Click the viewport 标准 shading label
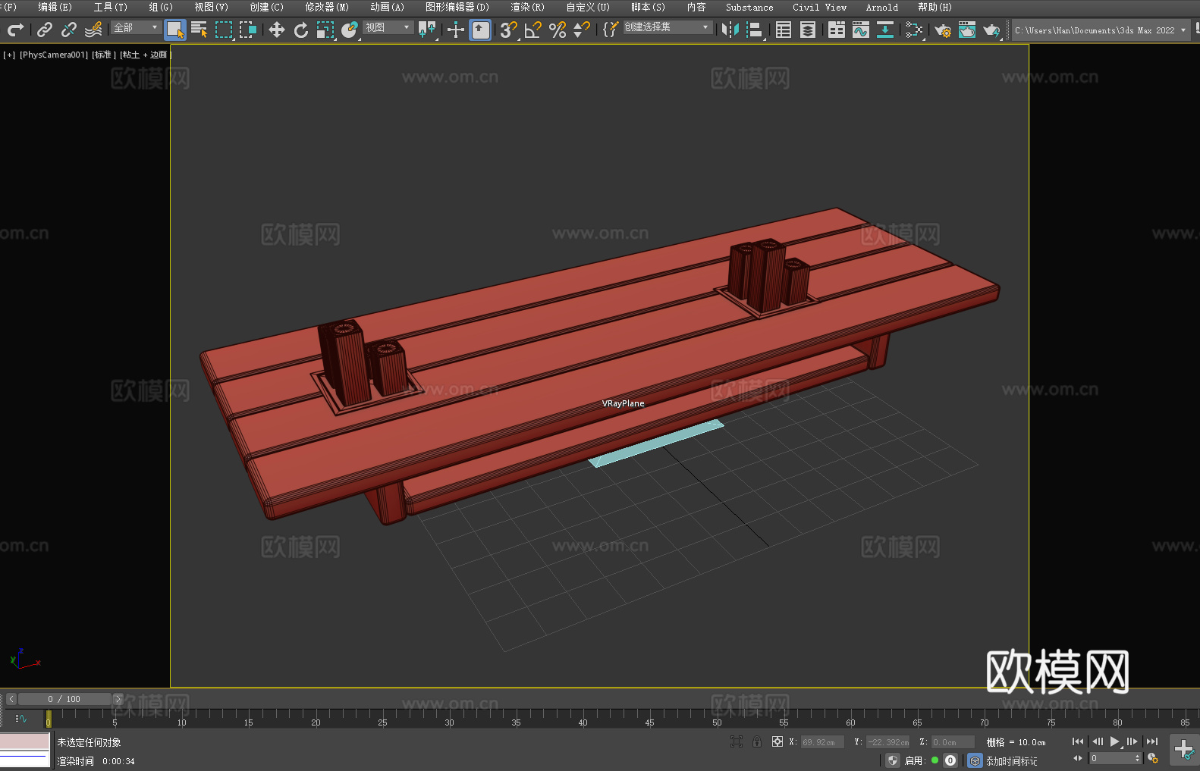1200x771 pixels. click(104, 55)
